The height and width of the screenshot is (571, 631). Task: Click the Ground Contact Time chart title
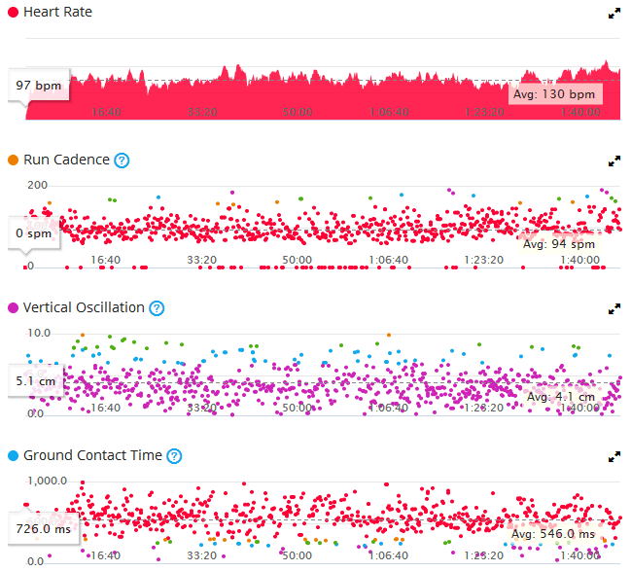coord(92,455)
